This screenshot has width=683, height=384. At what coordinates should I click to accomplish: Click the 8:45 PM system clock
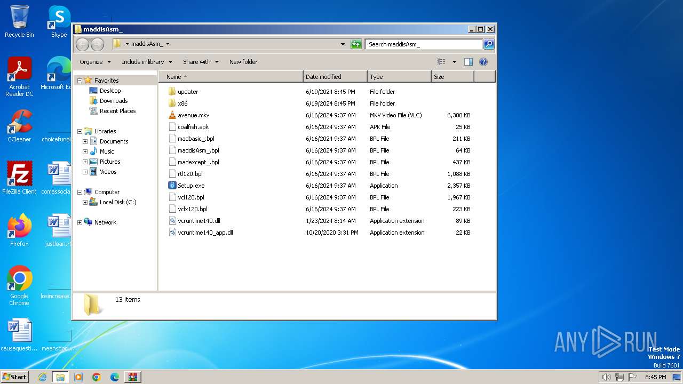655,377
